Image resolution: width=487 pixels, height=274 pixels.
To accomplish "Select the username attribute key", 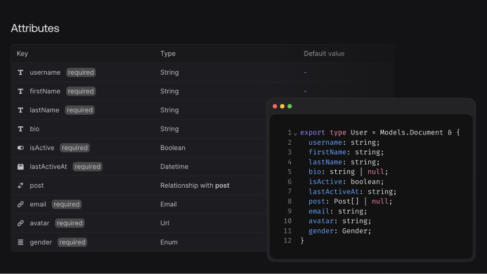I will [45, 72].
